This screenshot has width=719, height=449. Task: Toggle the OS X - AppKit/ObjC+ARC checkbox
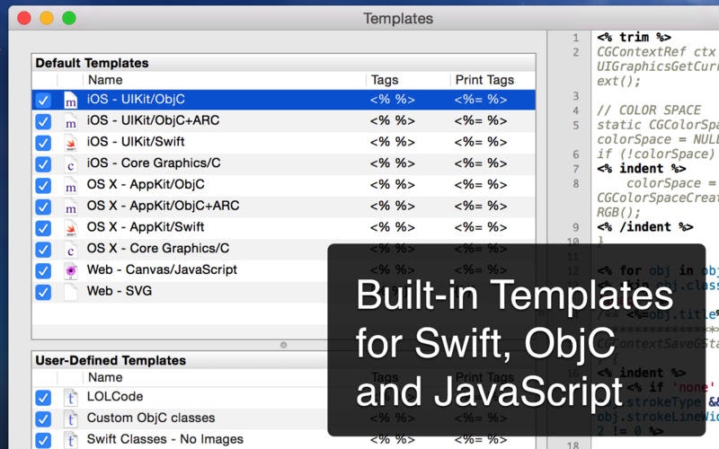click(43, 207)
